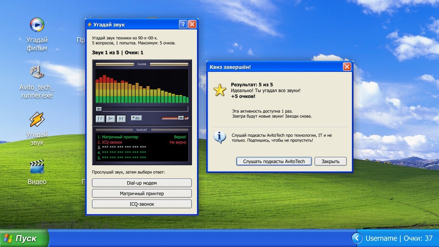Toggle the repeat button in the player

coord(136,118)
